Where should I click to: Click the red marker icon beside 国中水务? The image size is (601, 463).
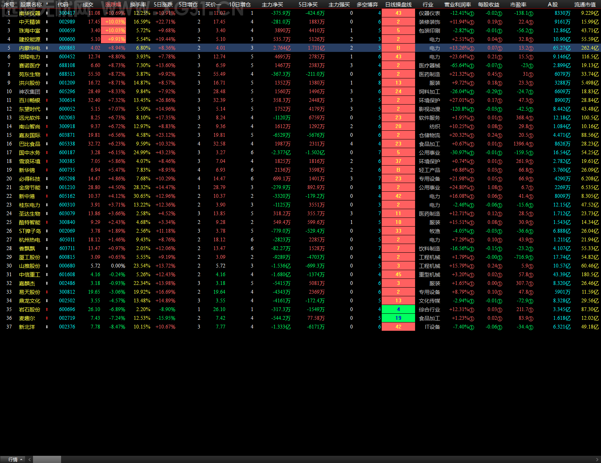click(x=47, y=153)
